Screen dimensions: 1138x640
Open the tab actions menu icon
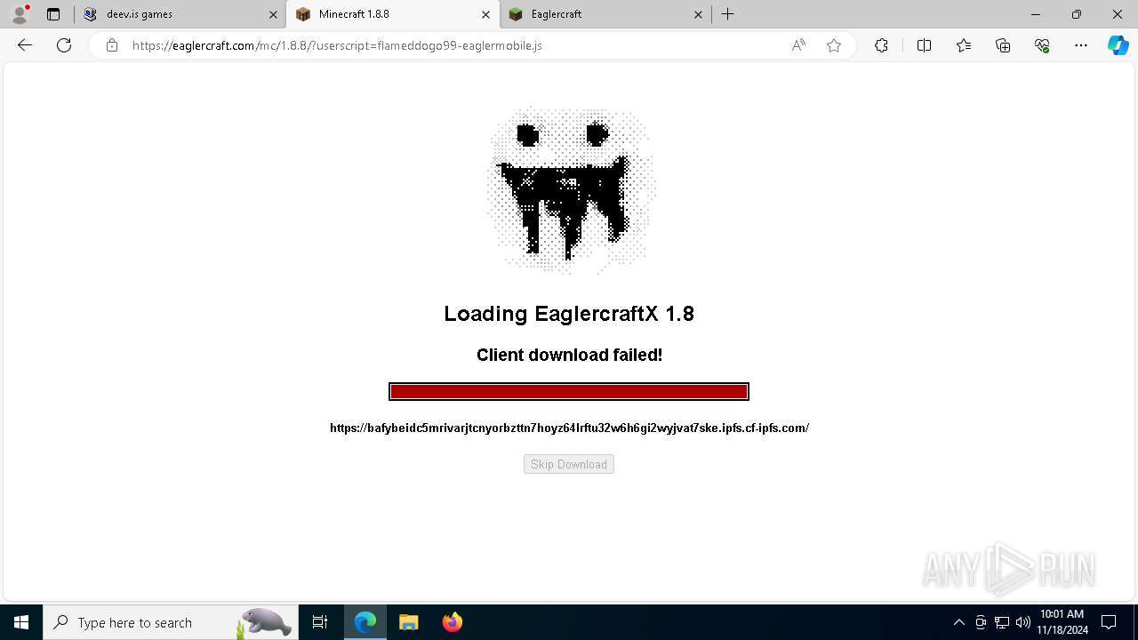click(x=53, y=14)
